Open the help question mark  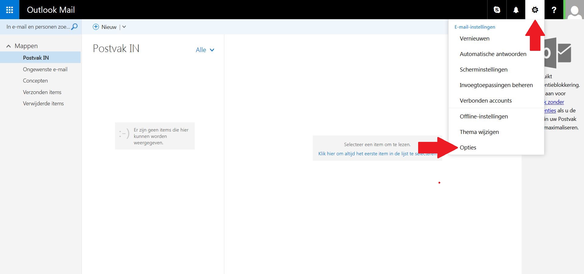point(554,10)
